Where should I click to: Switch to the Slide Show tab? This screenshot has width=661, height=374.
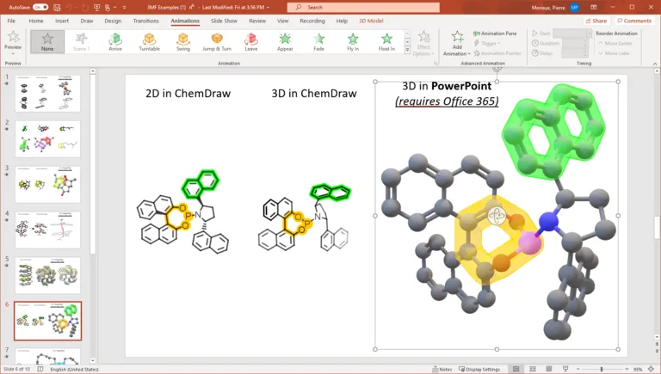tap(224, 21)
